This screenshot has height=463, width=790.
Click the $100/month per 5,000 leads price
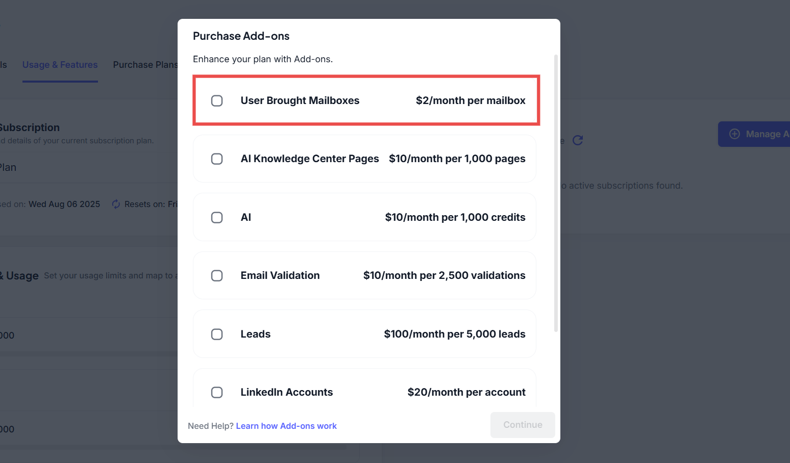[454, 335]
